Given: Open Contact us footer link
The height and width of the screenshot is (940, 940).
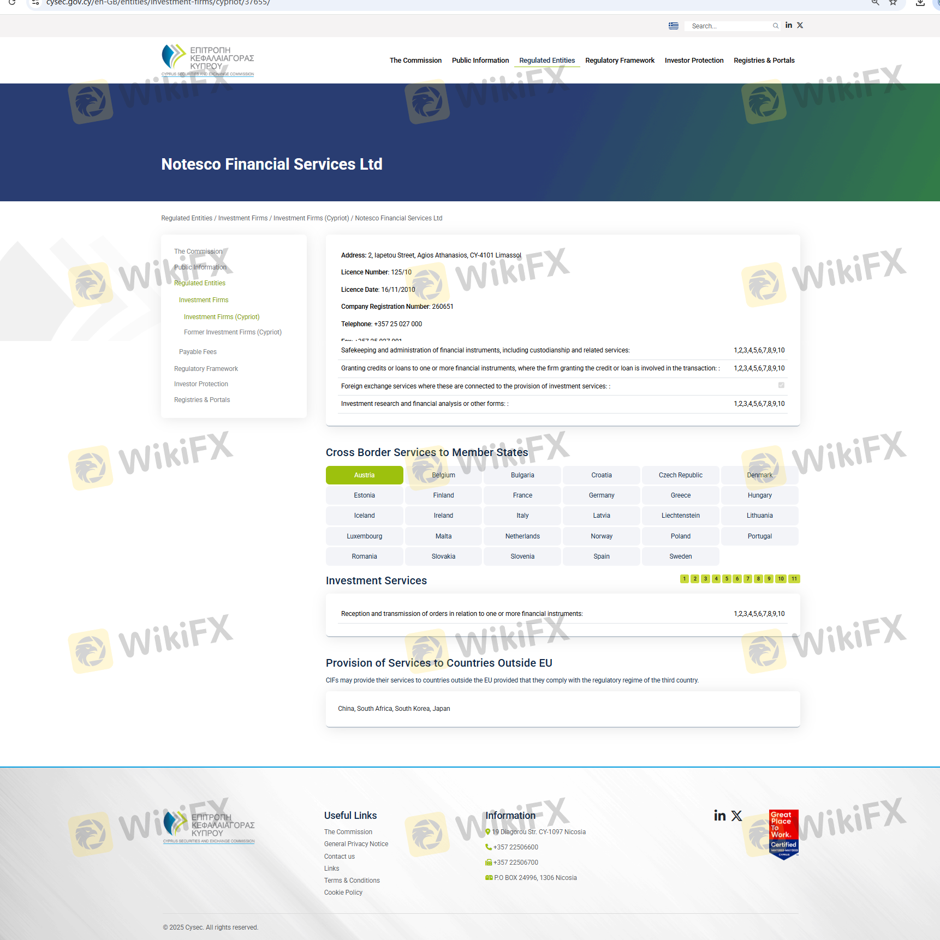Looking at the screenshot, I should pyautogui.click(x=339, y=857).
